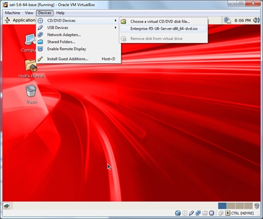The image size is (263, 219).
Task: Minimize the VirtualBox window
Action: coord(233,4)
